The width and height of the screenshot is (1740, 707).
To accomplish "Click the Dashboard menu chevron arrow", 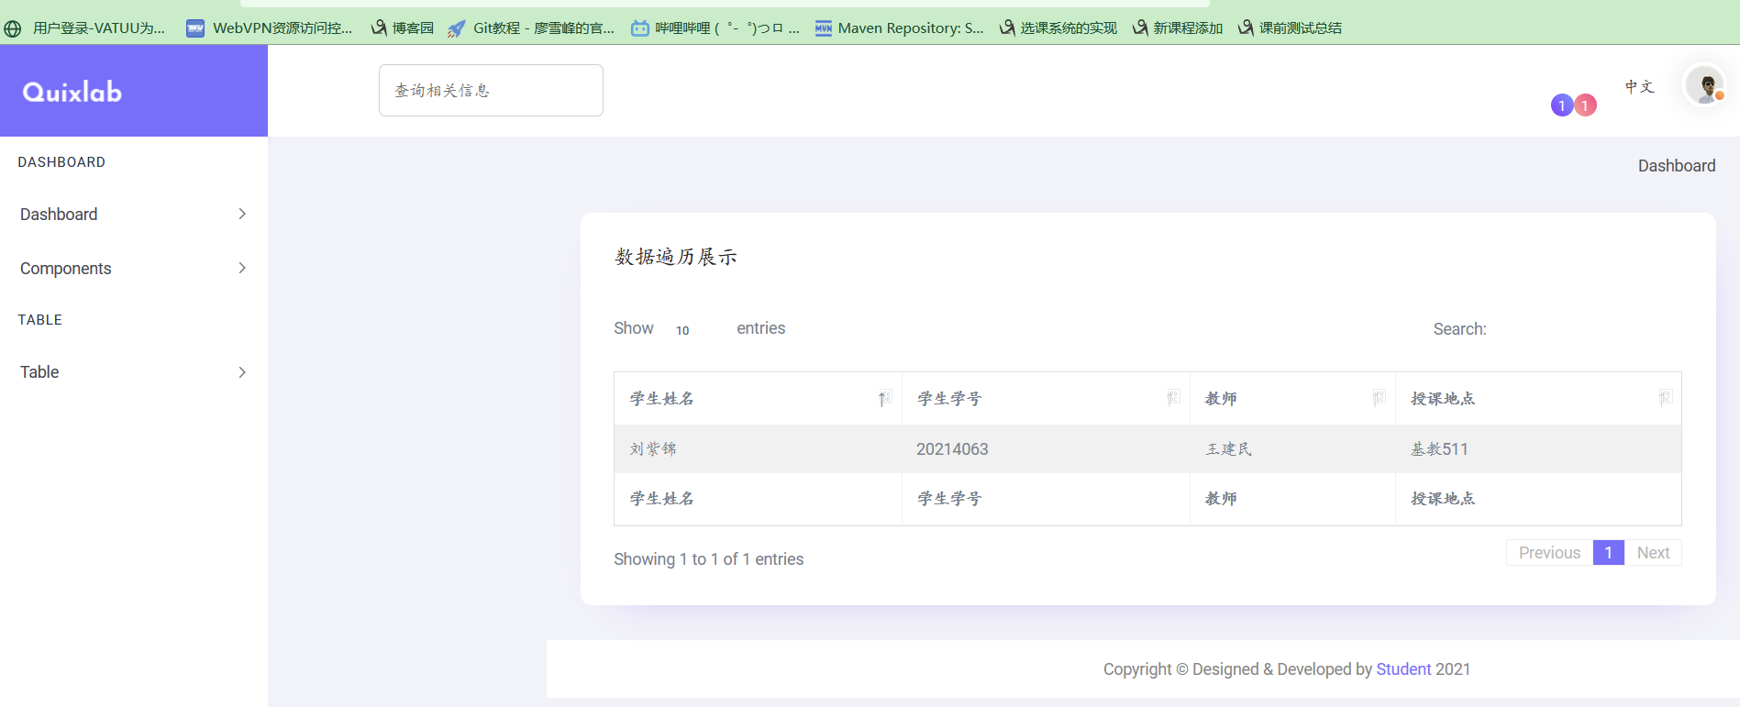I will [x=242, y=214].
